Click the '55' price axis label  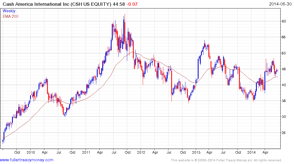(284, 37)
